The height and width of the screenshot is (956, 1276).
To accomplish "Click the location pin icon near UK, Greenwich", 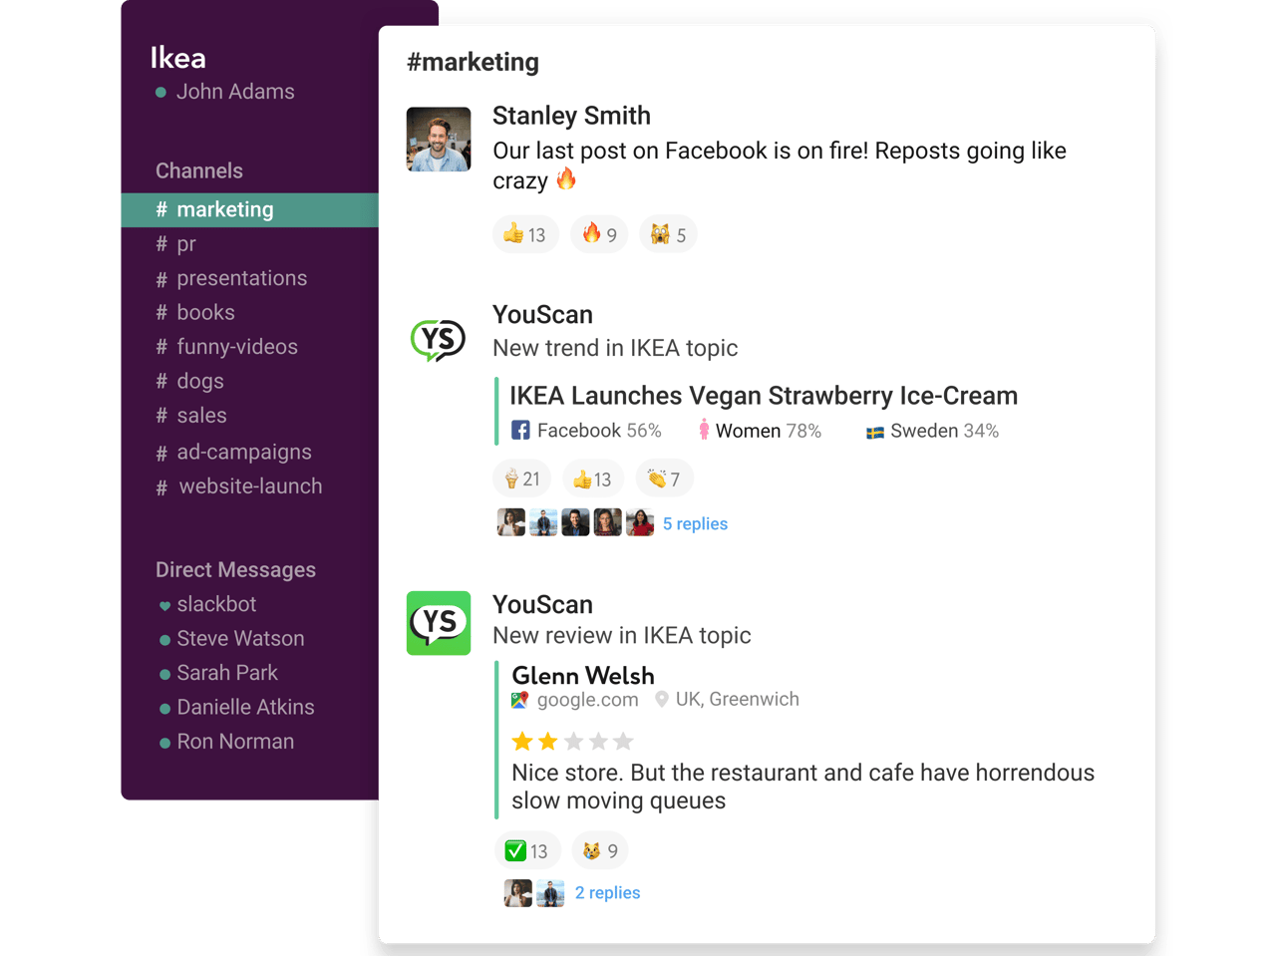I will coord(662,699).
